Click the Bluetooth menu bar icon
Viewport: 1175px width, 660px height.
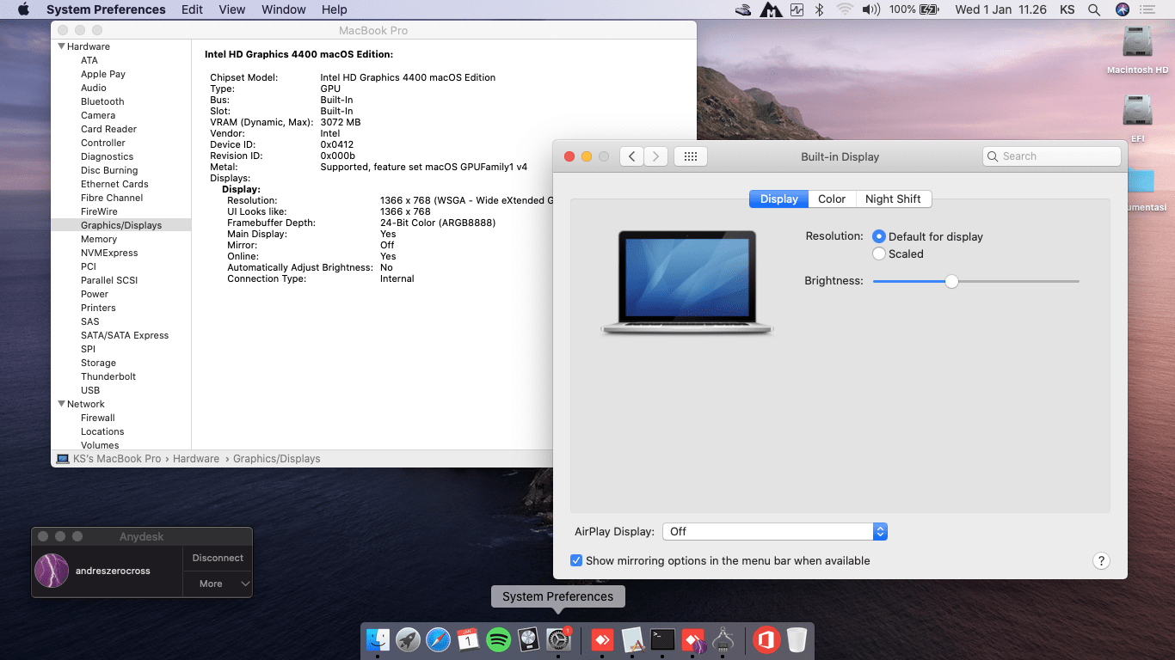pos(820,9)
